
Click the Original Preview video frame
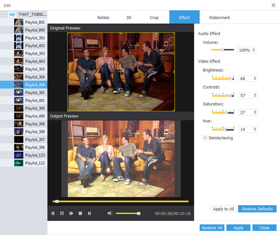(x=121, y=72)
